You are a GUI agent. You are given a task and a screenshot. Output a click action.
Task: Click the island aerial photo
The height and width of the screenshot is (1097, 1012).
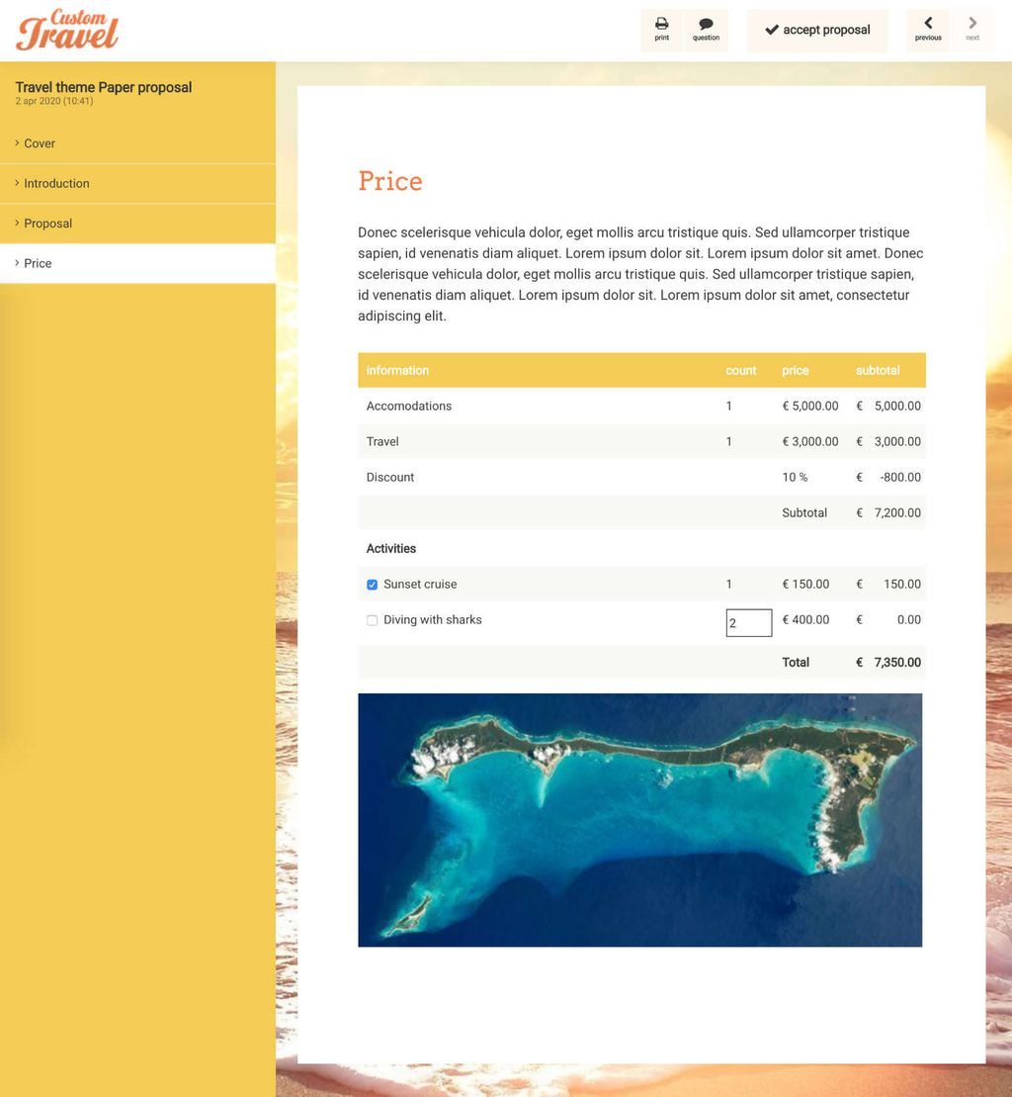pos(640,819)
